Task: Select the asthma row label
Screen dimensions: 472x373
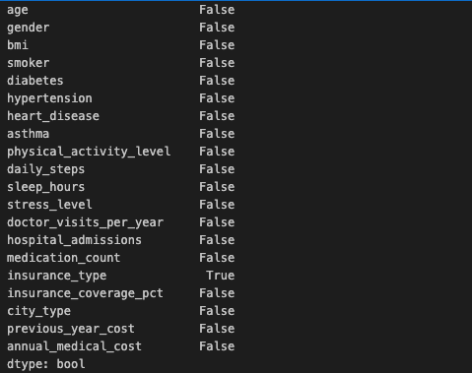Action: coord(29,134)
